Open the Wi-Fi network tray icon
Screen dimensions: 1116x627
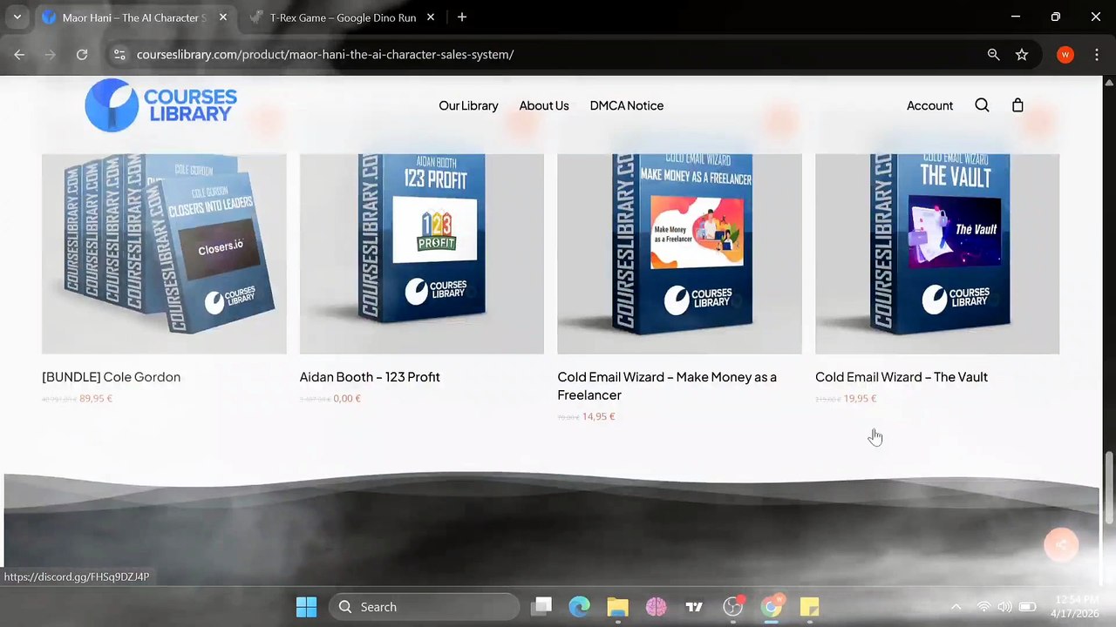(x=983, y=607)
